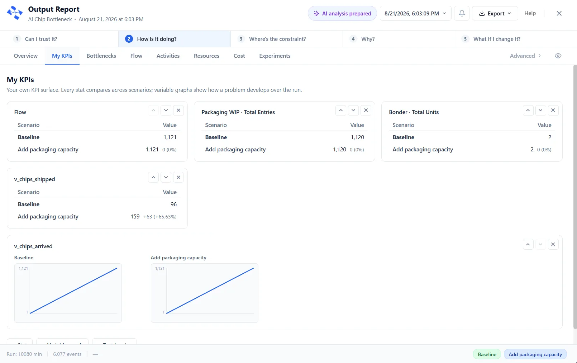Click the AI Chip Bottleneck subtitle
The height and width of the screenshot is (363, 577).
tap(50, 19)
